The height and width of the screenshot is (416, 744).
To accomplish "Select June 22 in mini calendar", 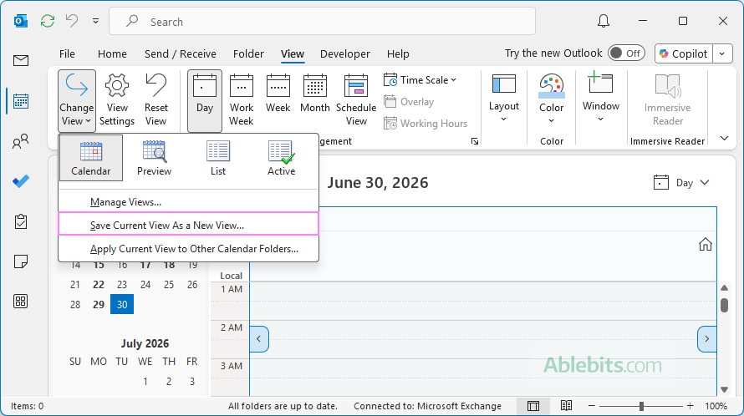I will 98,285.
